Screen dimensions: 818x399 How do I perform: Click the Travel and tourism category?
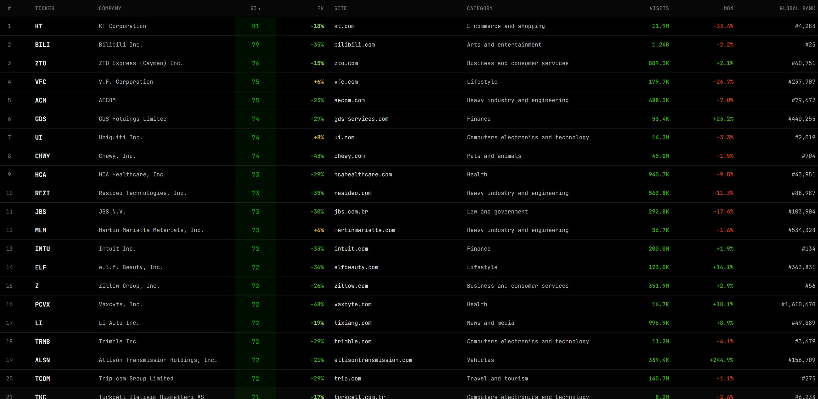coord(497,379)
